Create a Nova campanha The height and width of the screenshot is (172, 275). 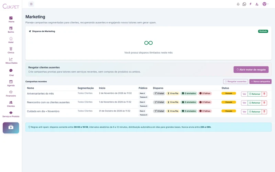[x=261, y=82]
